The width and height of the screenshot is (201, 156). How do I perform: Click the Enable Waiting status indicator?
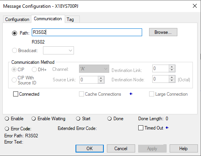click(x=34, y=119)
